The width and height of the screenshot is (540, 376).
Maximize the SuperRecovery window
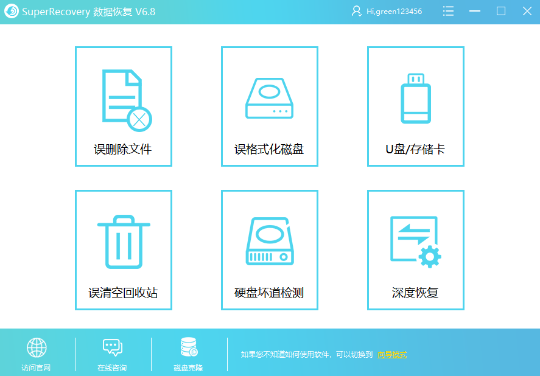point(501,11)
